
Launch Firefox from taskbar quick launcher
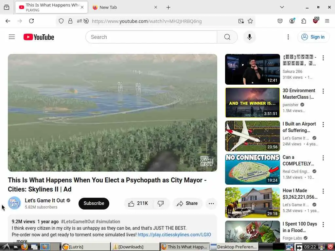click(x=24, y=247)
